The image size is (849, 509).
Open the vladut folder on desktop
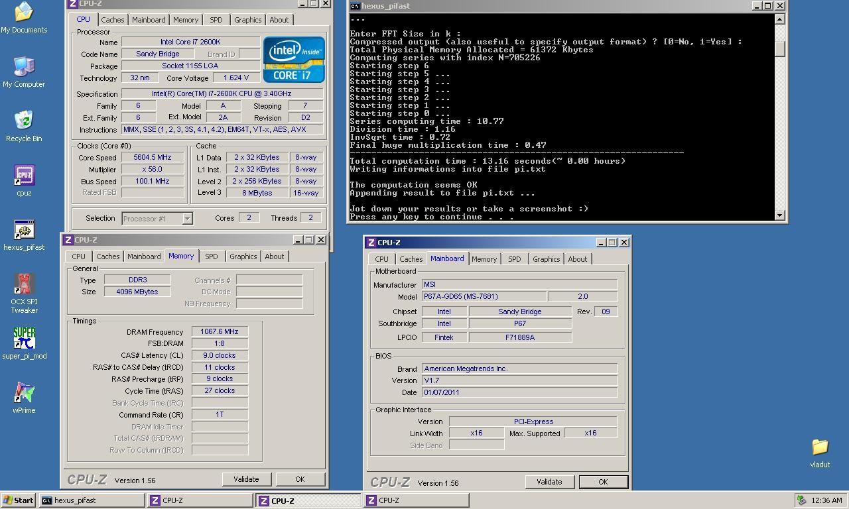[820, 453]
